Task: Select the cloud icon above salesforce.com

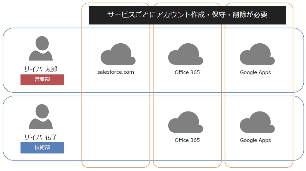Action: 118,54
